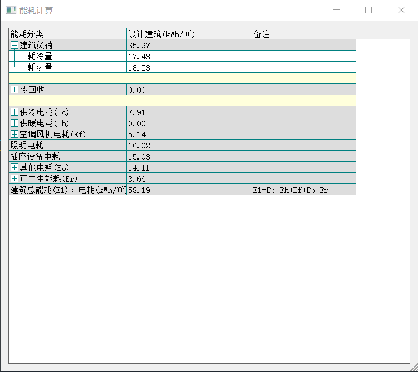
Task: Close the 能耗计算 window
Action: (x=401, y=10)
